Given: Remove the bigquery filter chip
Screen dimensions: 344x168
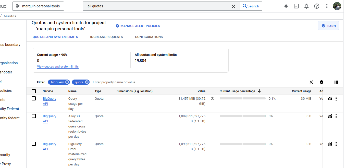Looking at the screenshot, I should 67,82.
